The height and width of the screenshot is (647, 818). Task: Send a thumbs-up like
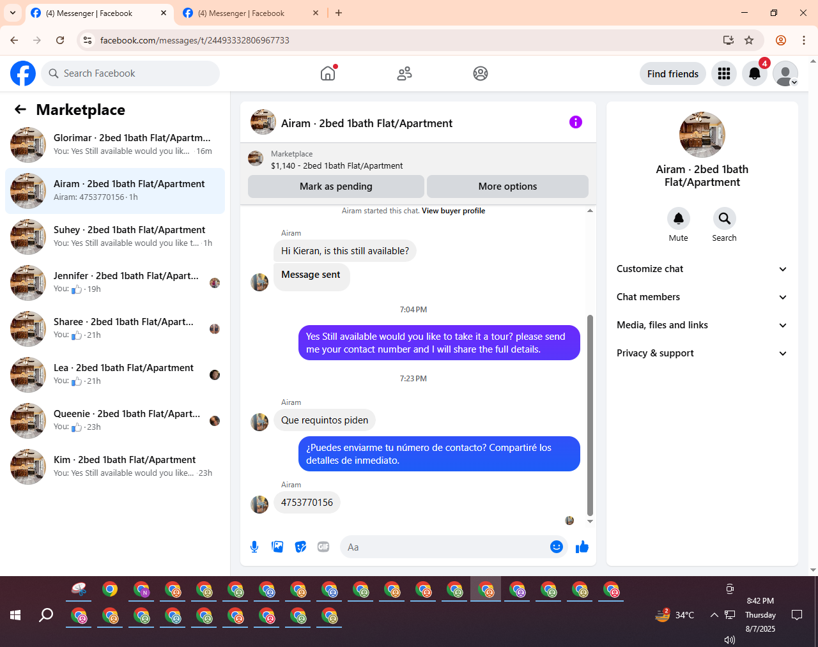[582, 547]
